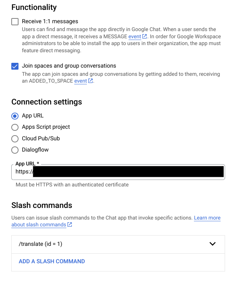Select the Dialogflow radio button
Viewport: 237px width, 281px height.
pos(15,150)
